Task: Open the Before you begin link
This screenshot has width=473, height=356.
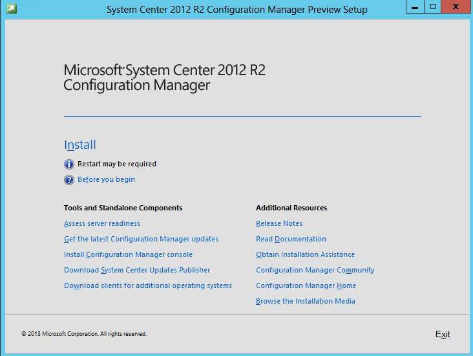Action: 106,179
